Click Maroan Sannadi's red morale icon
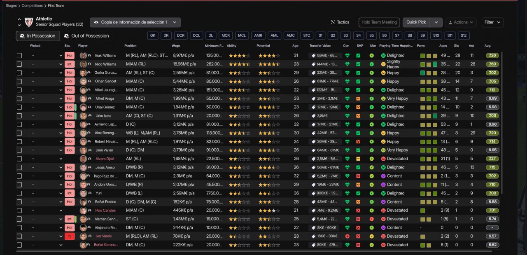 [372, 219]
